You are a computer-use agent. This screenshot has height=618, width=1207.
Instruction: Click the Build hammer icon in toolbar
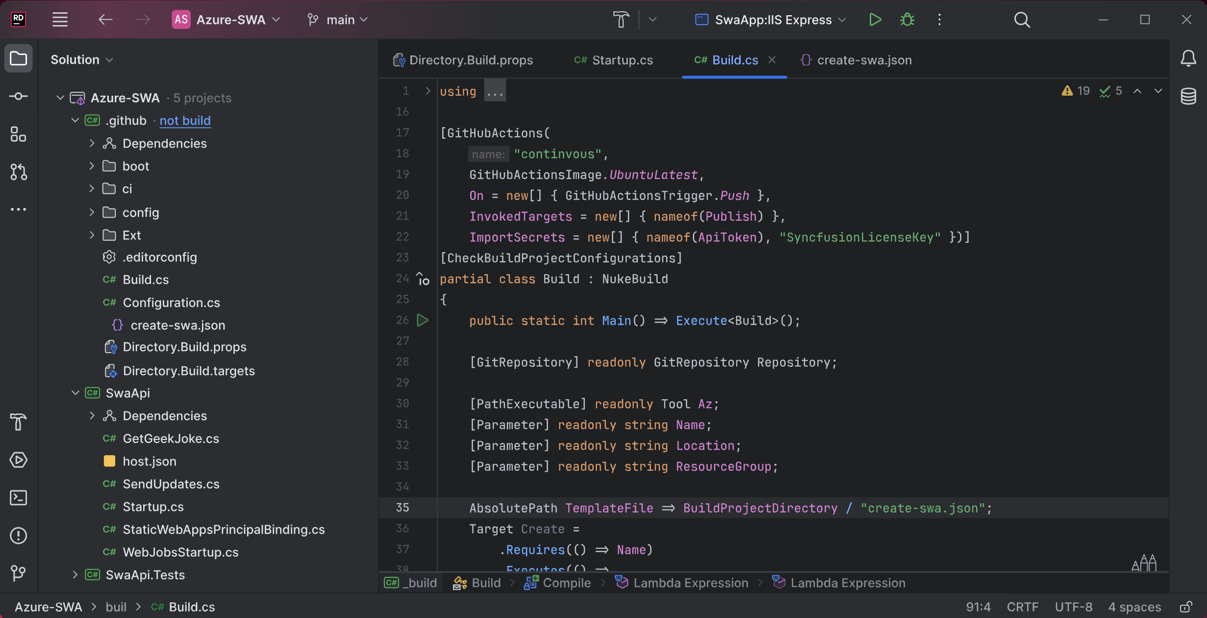coord(621,20)
